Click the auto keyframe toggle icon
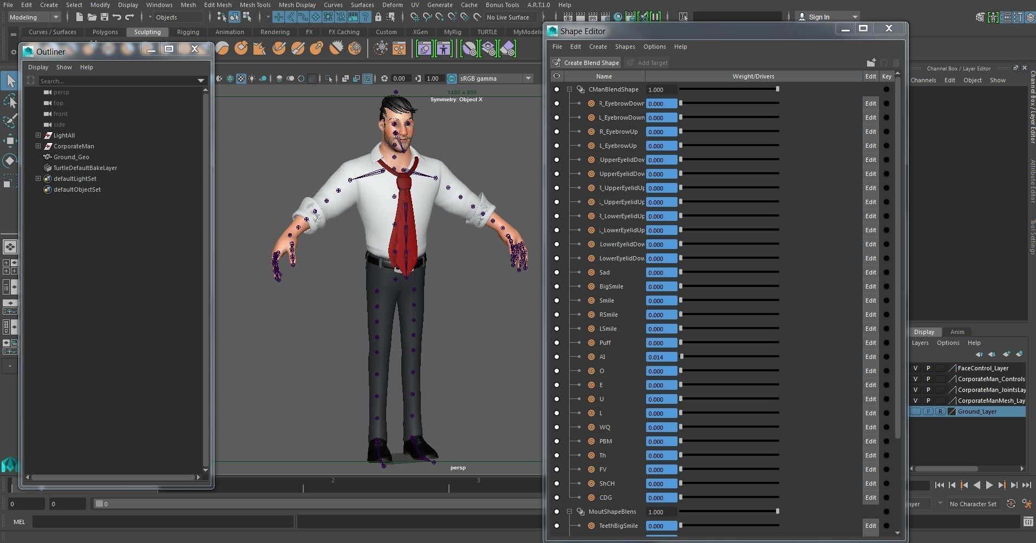Image resolution: width=1036 pixels, height=543 pixels. coord(1011,503)
